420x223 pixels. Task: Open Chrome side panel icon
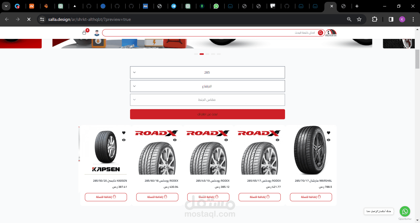[x=391, y=19]
